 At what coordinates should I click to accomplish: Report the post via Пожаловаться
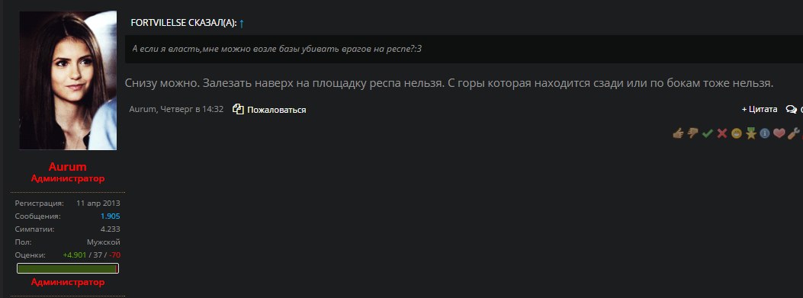click(x=277, y=110)
